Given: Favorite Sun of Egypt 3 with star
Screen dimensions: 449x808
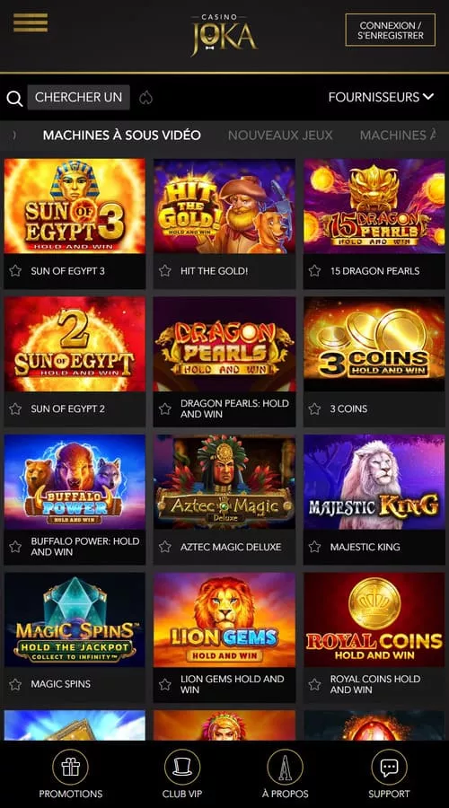Looking at the screenshot, I should [15, 270].
